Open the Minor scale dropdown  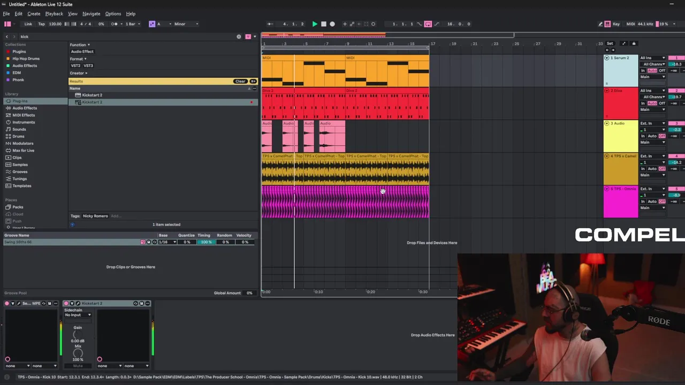[186, 24]
